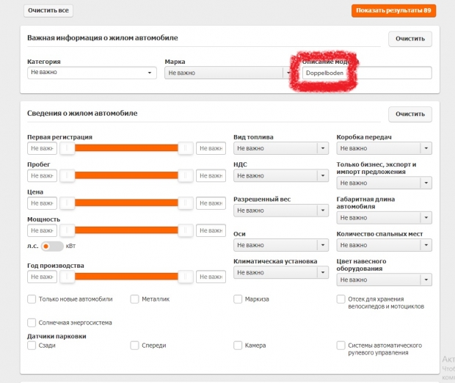
Task: Click the 'Очистить все' button
Action: pyautogui.click(x=48, y=11)
